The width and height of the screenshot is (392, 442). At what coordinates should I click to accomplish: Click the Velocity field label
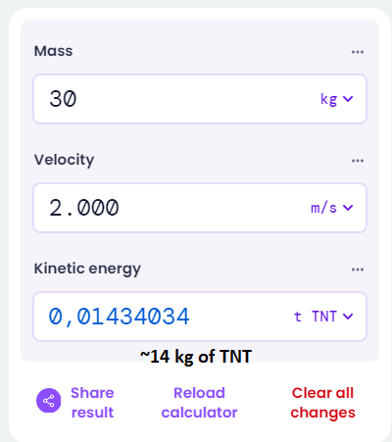click(x=64, y=160)
